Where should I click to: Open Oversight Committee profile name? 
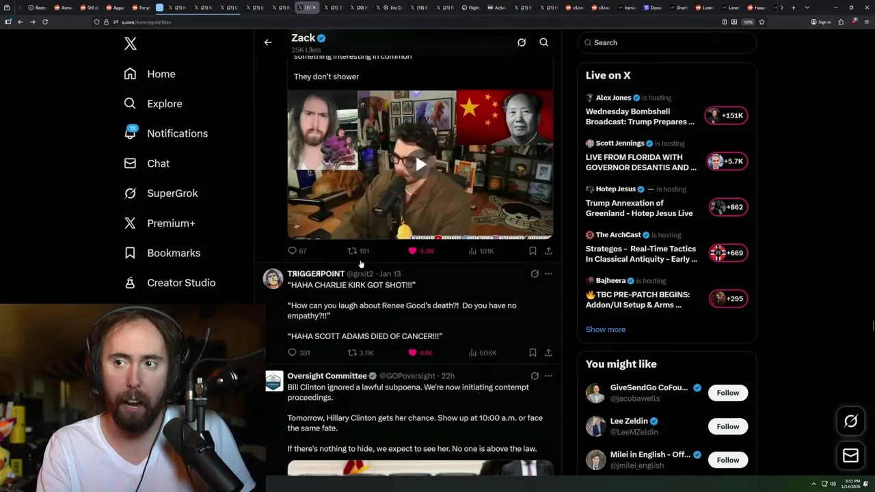tap(327, 376)
